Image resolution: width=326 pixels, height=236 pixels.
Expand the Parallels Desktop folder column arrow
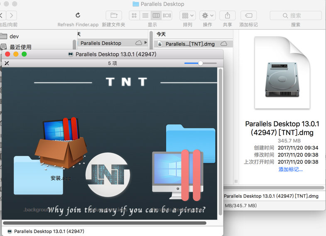[146, 43]
